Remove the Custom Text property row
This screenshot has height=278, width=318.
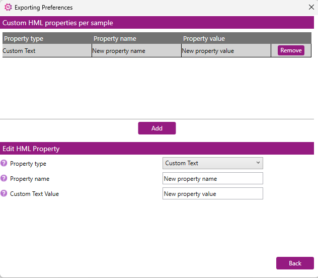coord(291,50)
